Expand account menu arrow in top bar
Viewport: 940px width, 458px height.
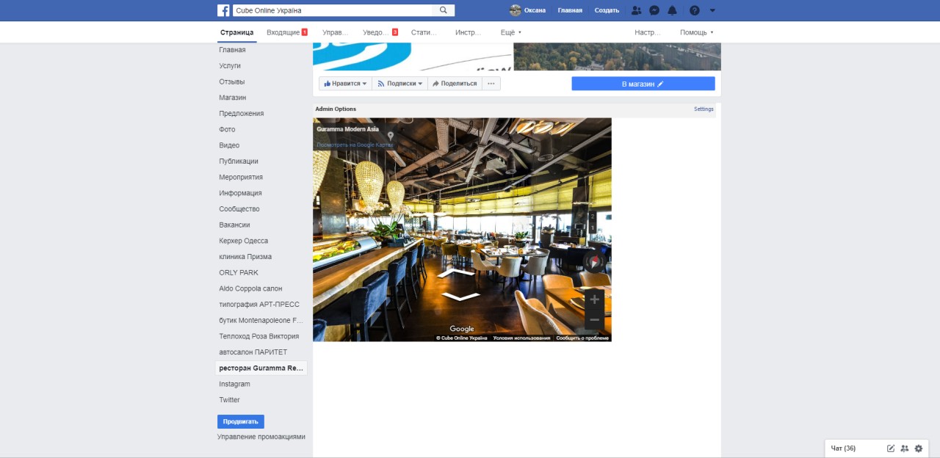pyautogui.click(x=712, y=10)
